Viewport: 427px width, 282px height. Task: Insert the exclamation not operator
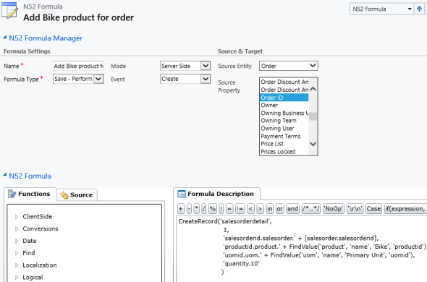[x=221, y=209]
